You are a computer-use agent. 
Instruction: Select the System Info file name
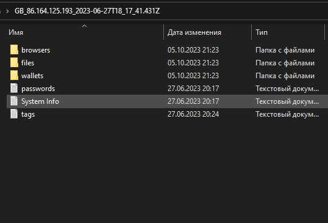40,101
